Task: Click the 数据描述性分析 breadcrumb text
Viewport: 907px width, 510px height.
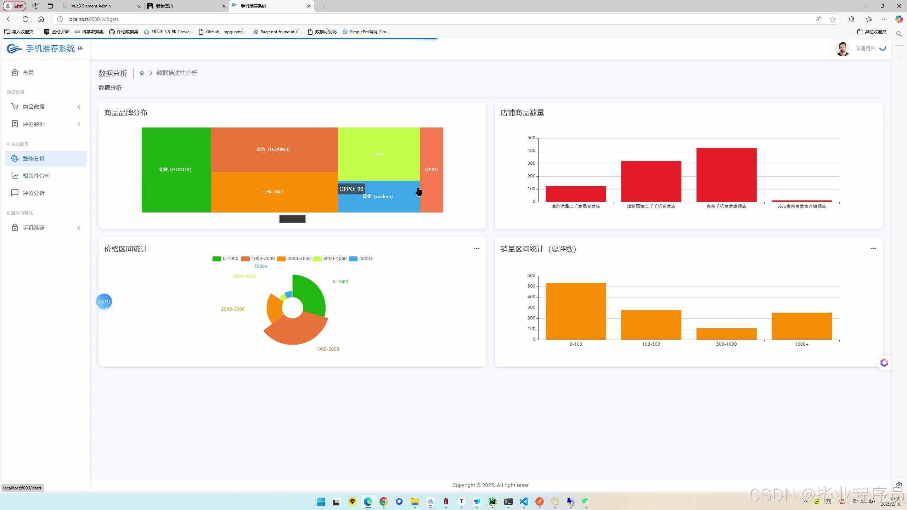Action: [177, 73]
